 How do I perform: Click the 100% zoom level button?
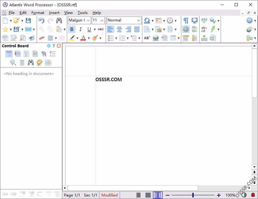(x=230, y=195)
